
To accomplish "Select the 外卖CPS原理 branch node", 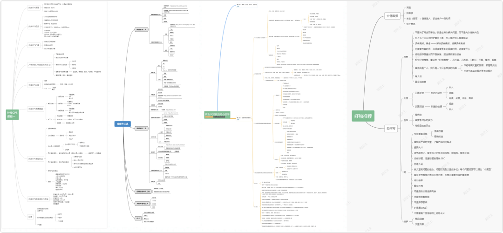I will (x=34, y=7).
